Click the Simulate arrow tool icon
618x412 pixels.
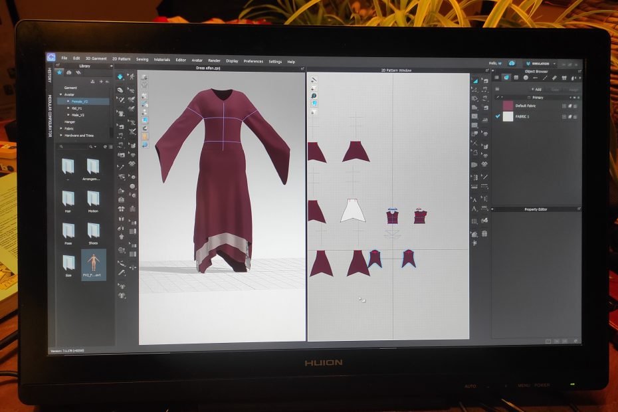120,77
